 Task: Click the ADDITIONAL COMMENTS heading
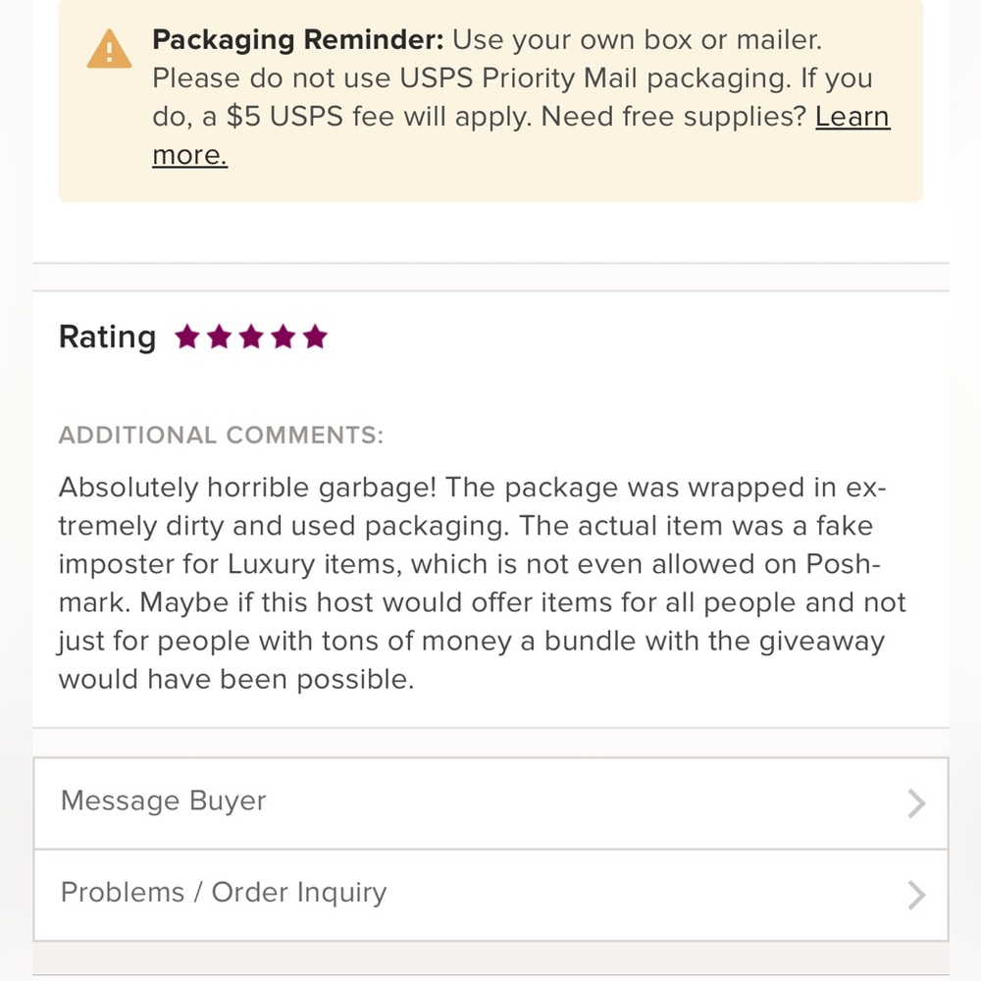point(221,436)
